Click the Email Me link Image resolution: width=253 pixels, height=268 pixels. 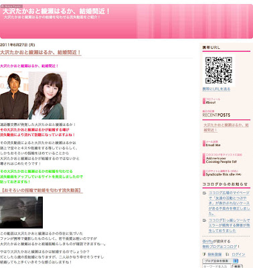213,145
